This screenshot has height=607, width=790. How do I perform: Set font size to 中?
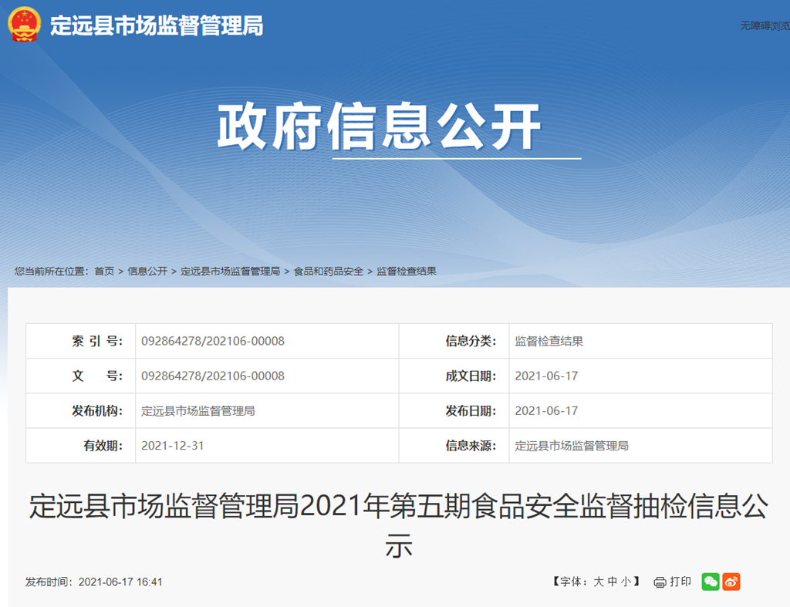pyautogui.click(x=612, y=582)
